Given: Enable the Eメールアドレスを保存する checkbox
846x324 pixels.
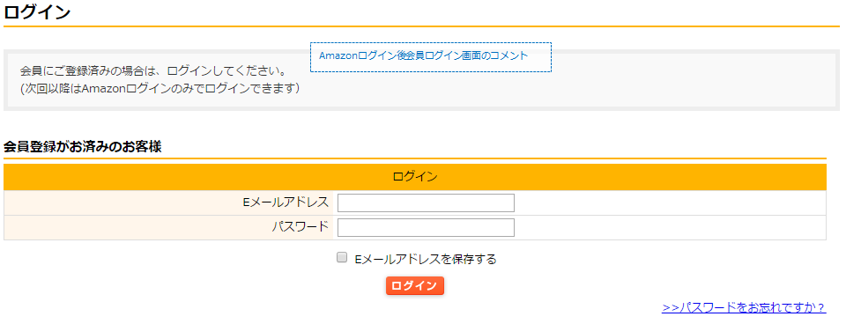Looking at the screenshot, I should pyautogui.click(x=342, y=258).
